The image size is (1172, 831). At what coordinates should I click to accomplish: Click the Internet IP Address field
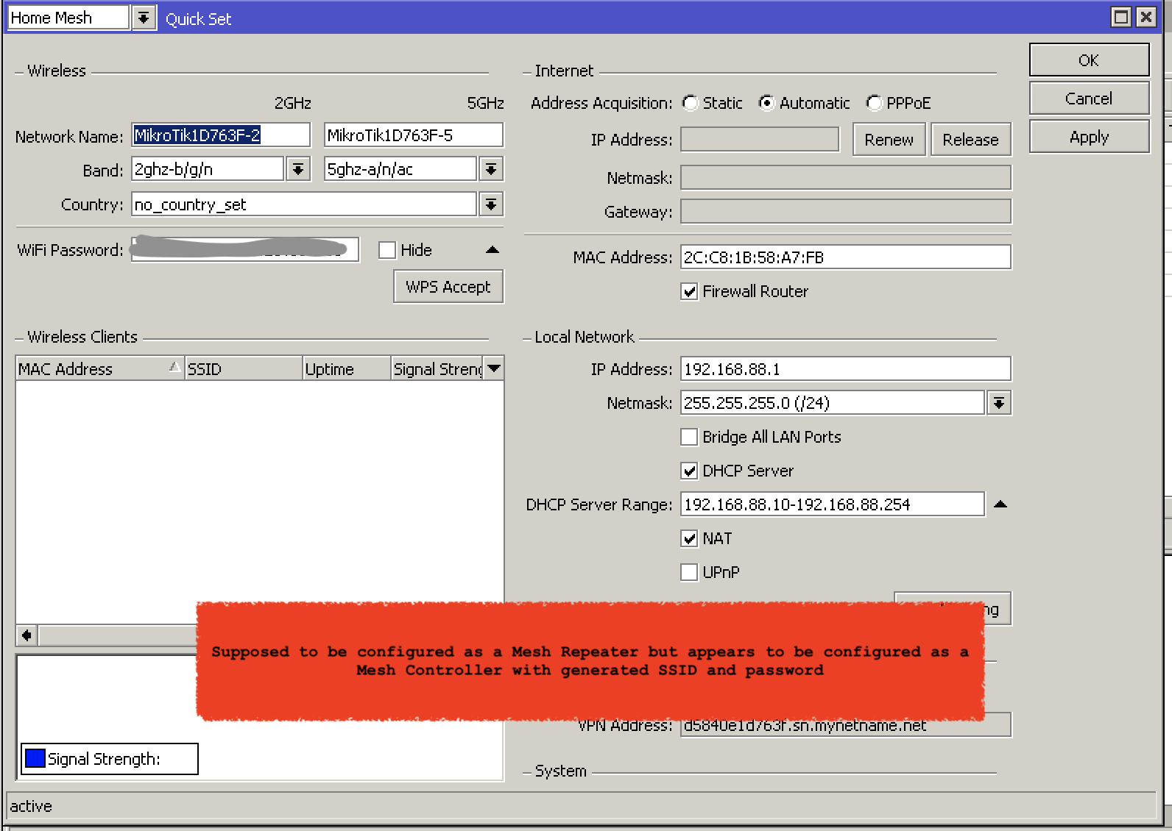click(760, 140)
